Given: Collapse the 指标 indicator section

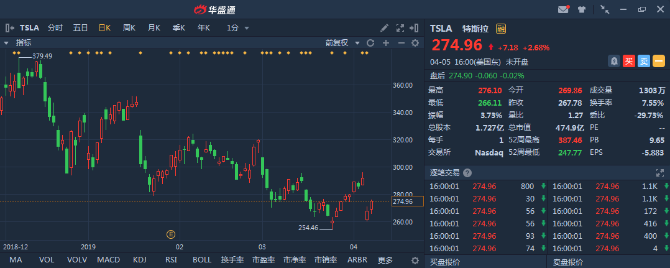Looking at the screenshot, I should click(6, 43).
